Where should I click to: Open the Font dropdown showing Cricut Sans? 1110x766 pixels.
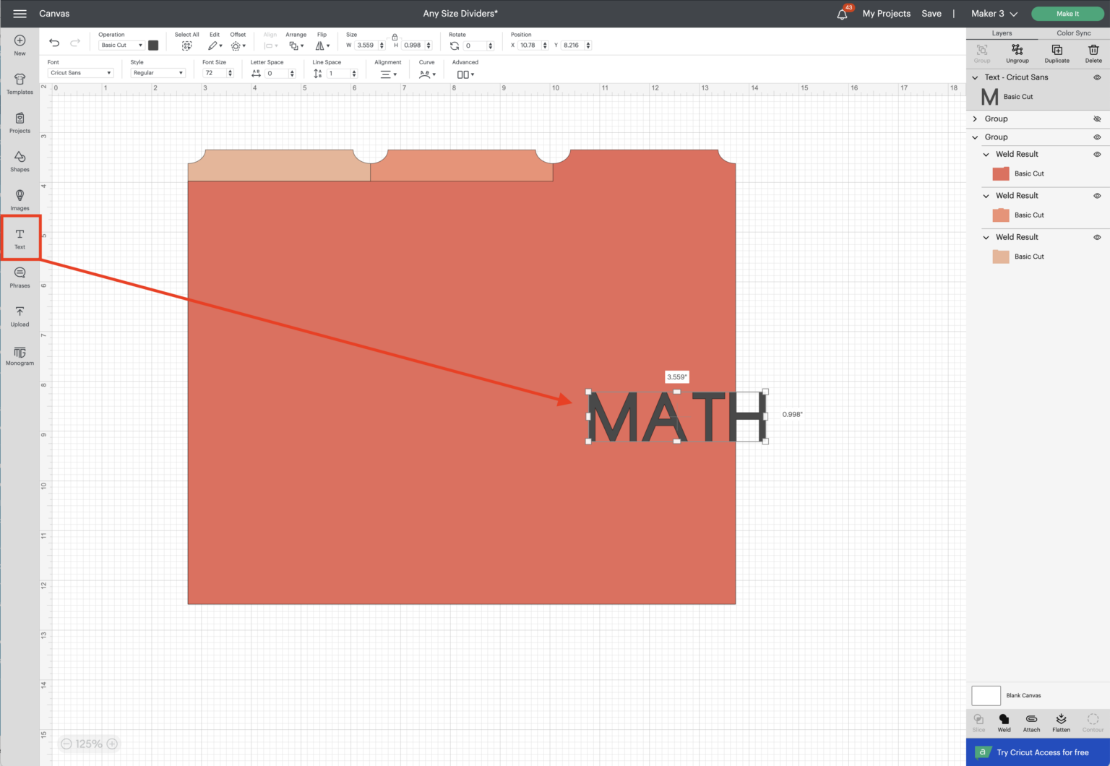tap(80, 72)
